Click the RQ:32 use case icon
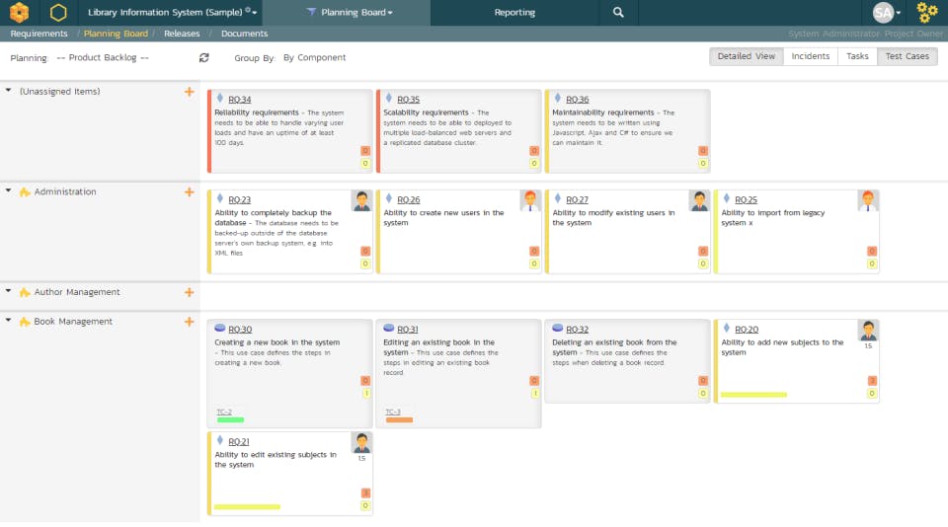 (x=557, y=329)
